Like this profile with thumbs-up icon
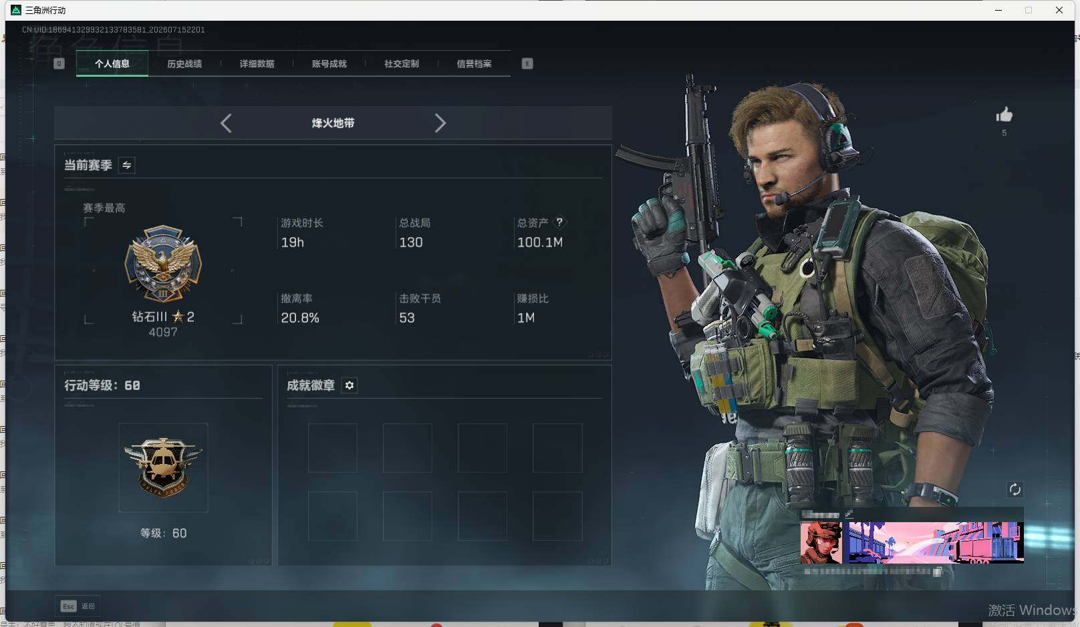Viewport: 1080px width, 627px height. pos(1004,115)
